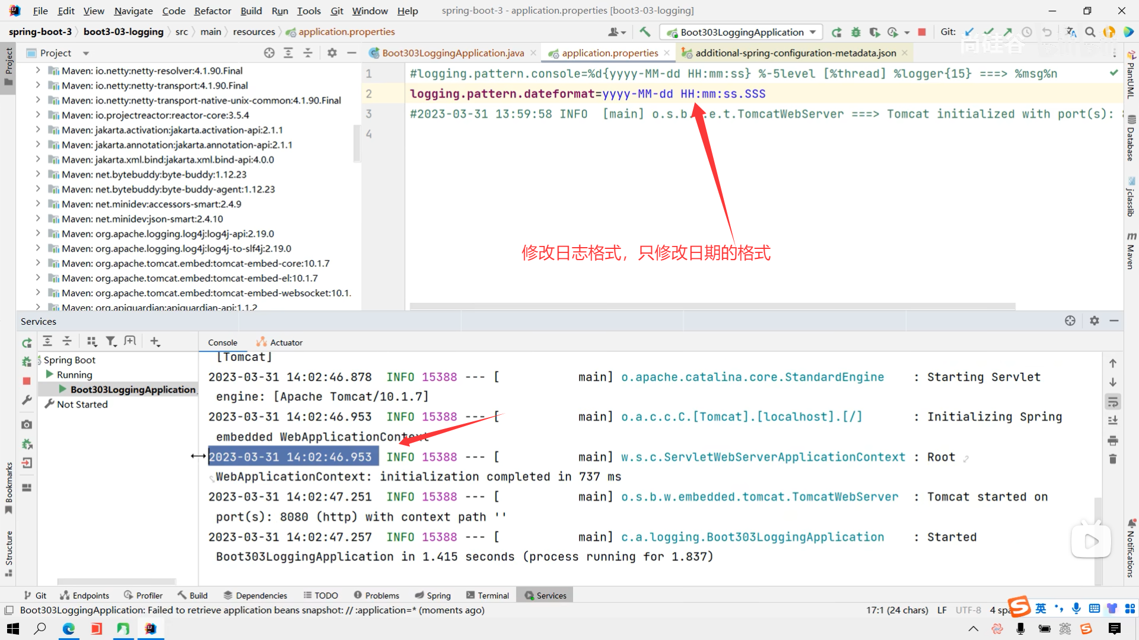This screenshot has width=1139, height=640.
Task: Select the Not Started node in Services tree
Action: (82, 404)
